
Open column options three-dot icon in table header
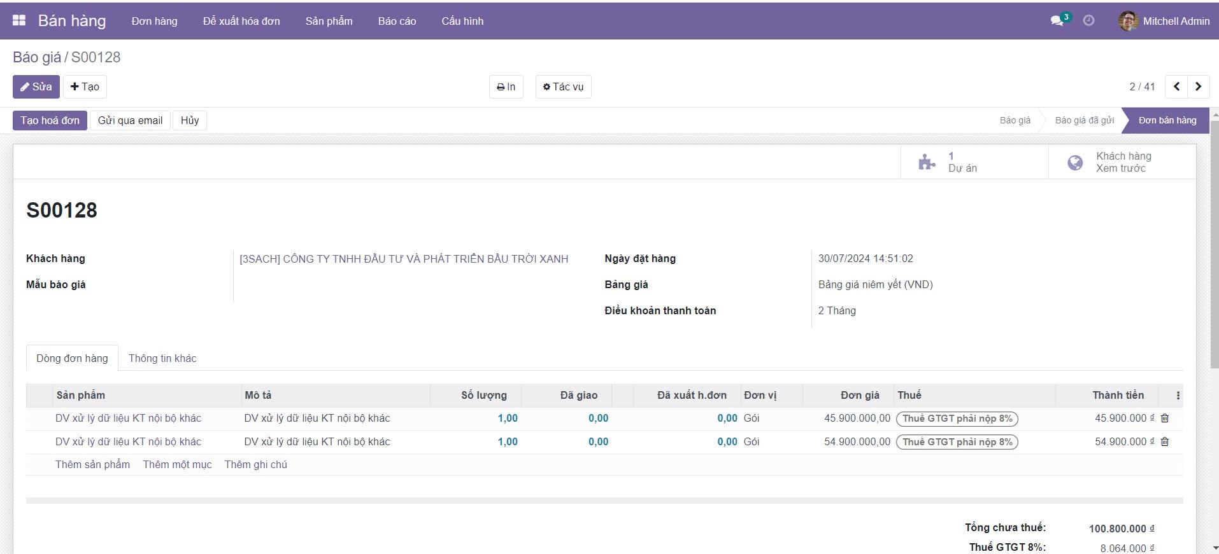tap(1178, 396)
